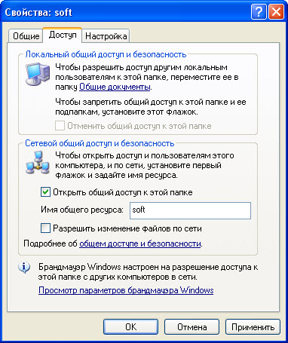Screen dimensions: 288x343
Task: Click the Сетевой общий доступ и безопасность heading
Action: click(x=100, y=143)
